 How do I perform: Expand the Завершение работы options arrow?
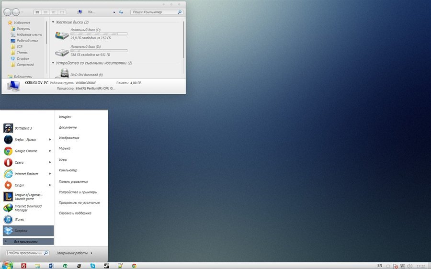click(x=91, y=253)
